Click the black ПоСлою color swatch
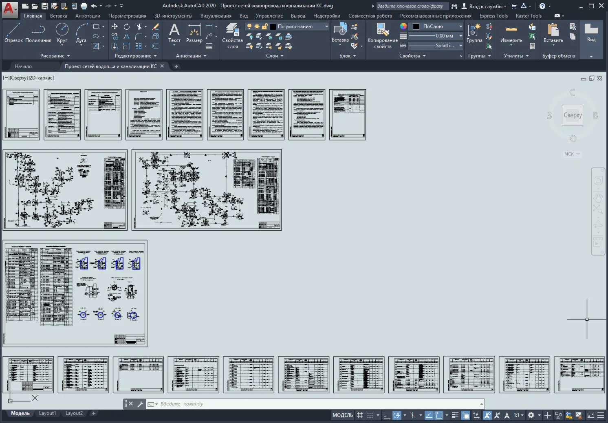Image resolution: width=608 pixels, height=423 pixels. [x=416, y=26]
